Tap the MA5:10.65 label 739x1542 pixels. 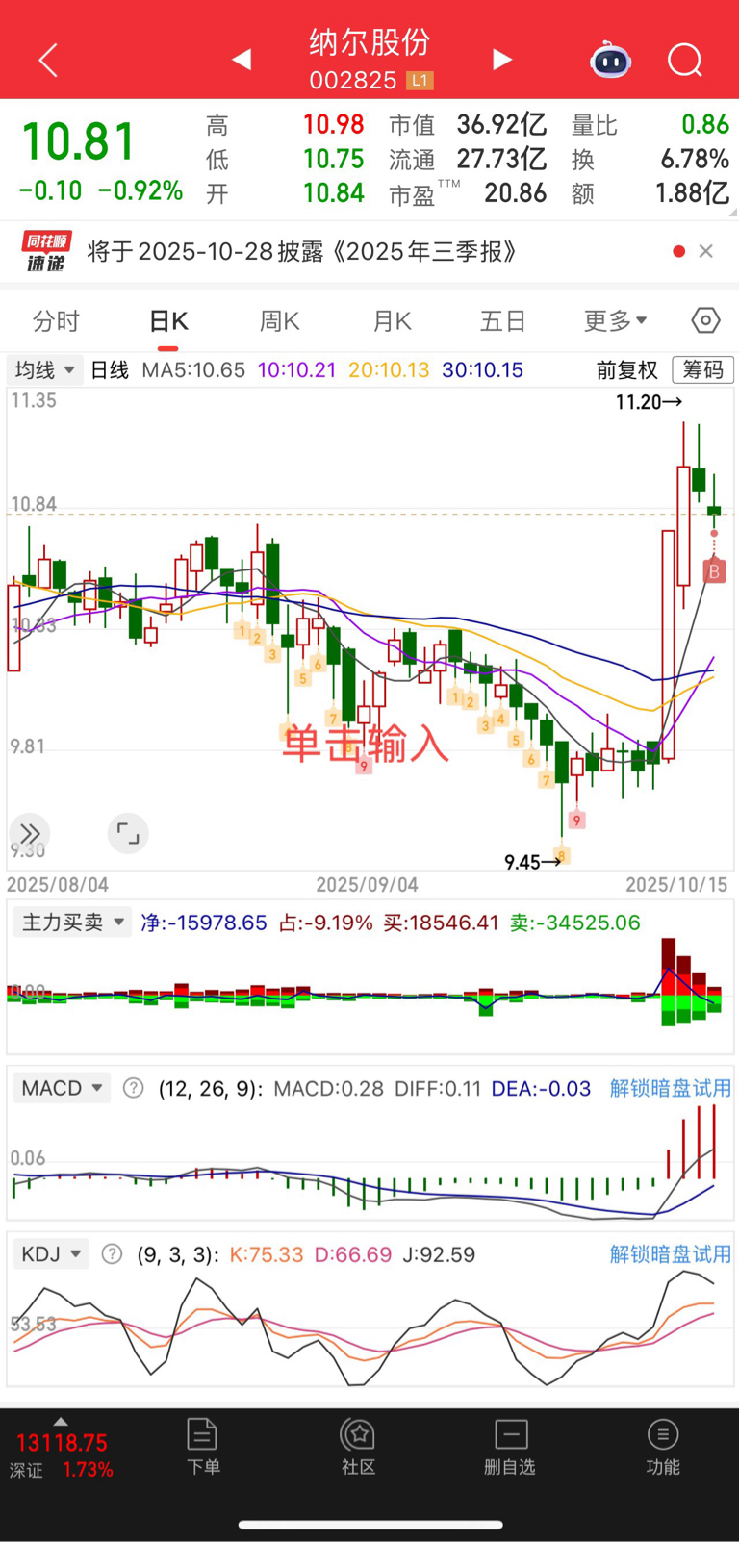193,369
